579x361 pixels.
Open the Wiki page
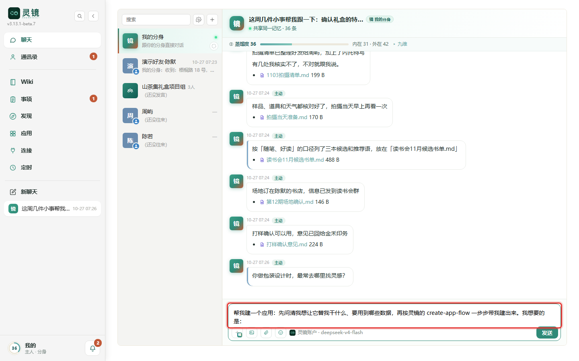click(52, 82)
